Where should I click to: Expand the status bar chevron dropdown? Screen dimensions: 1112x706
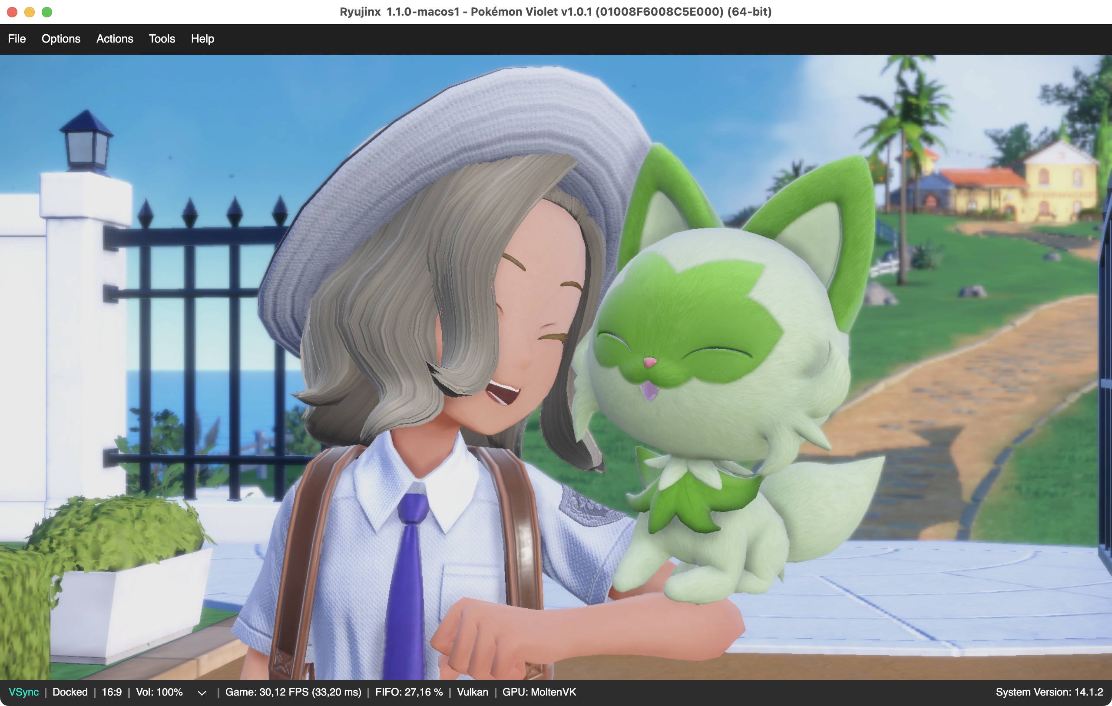tap(202, 693)
